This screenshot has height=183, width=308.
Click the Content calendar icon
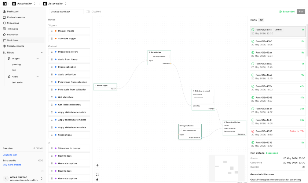point(4,17)
